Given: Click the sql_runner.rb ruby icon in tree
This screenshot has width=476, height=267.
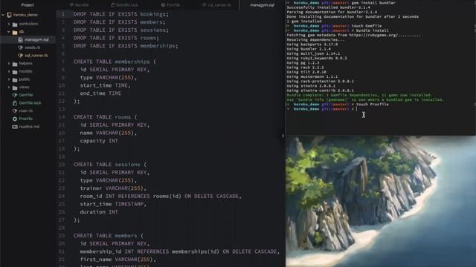Looking at the screenshot, I should pos(21,56).
